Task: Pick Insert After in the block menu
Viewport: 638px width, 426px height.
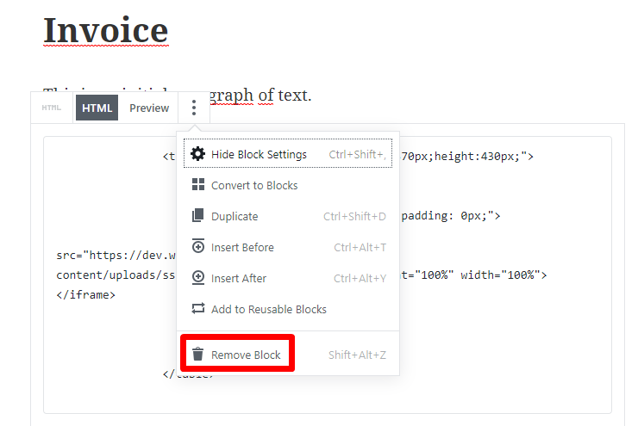Action: click(239, 279)
